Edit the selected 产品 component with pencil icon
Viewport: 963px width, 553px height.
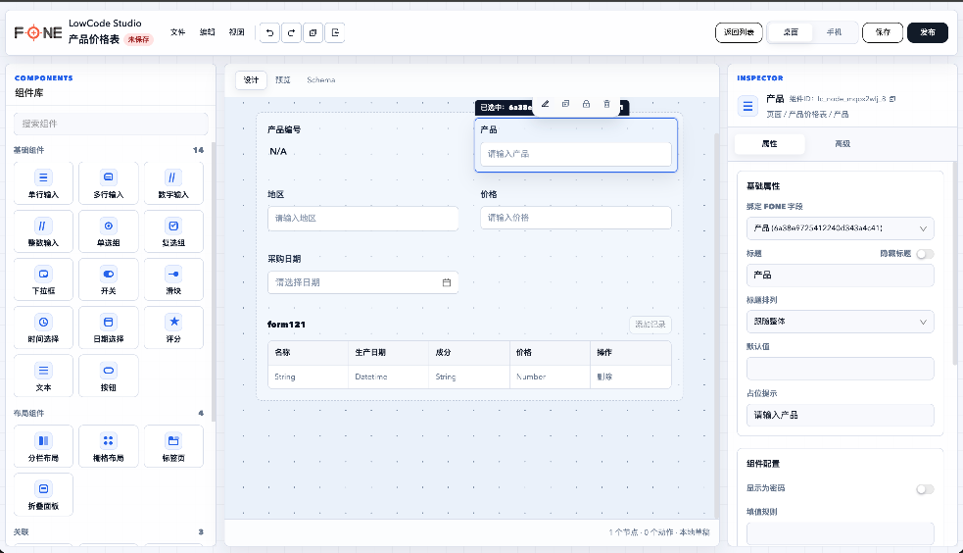pyautogui.click(x=545, y=104)
